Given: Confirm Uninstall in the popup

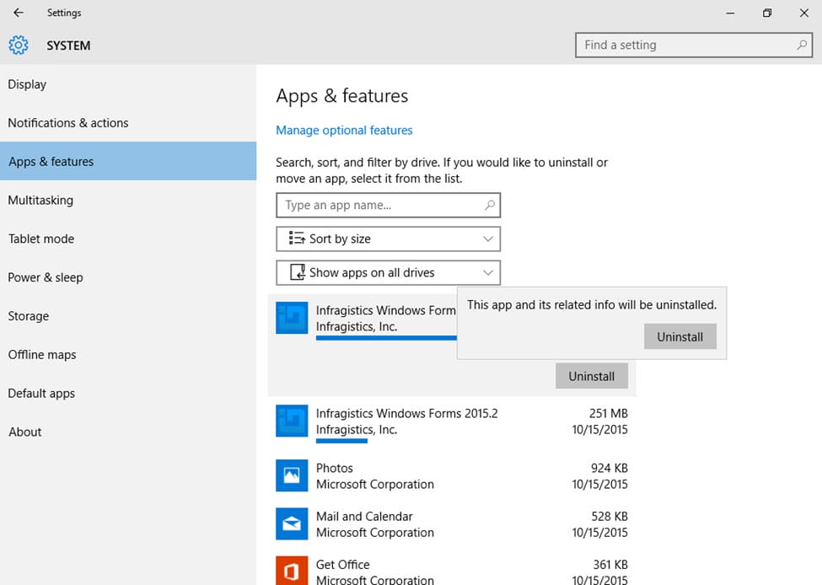Looking at the screenshot, I should tap(680, 336).
